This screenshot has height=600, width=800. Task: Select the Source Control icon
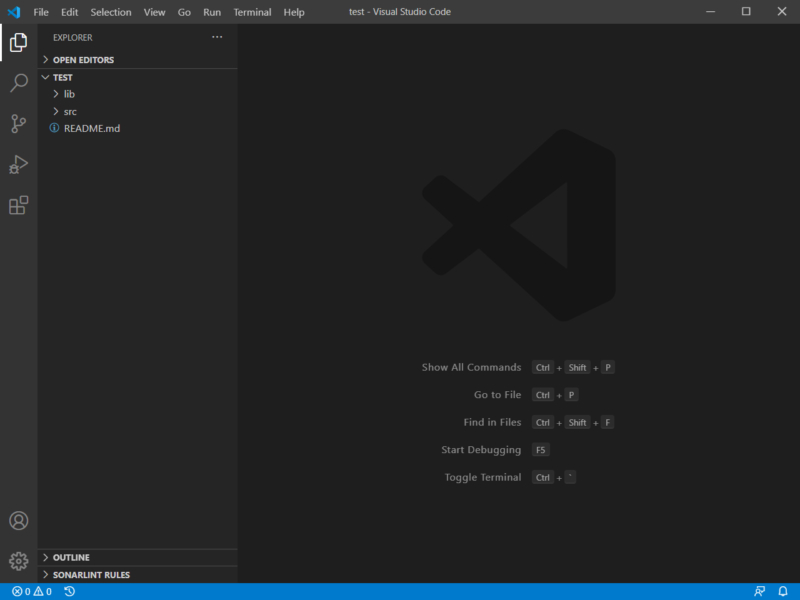19,123
